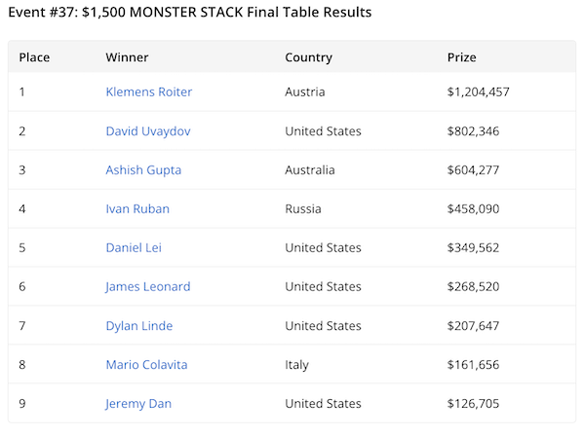This screenshot has width=585, height=436.
Task: Click on Daniel Lei's name
Action: tap(134, 247)
